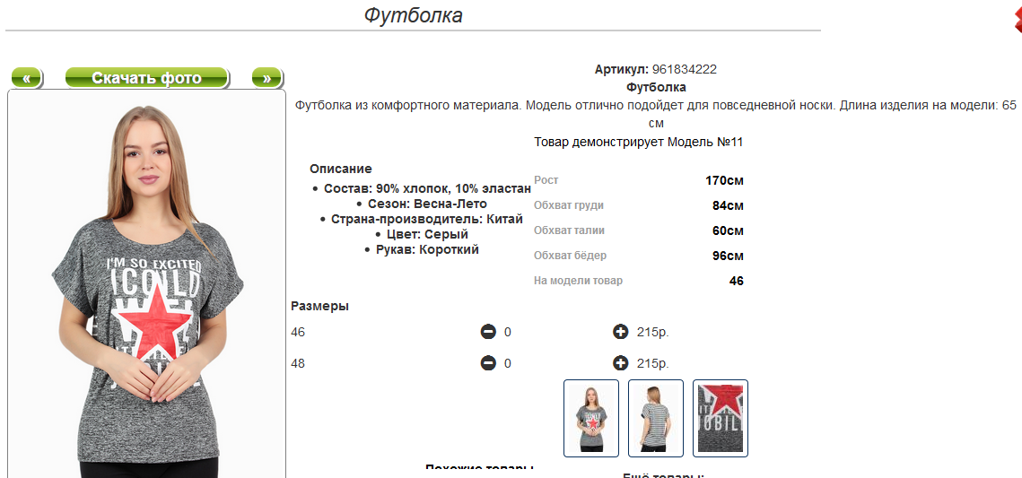Decrease quantity for size 48

488,363
